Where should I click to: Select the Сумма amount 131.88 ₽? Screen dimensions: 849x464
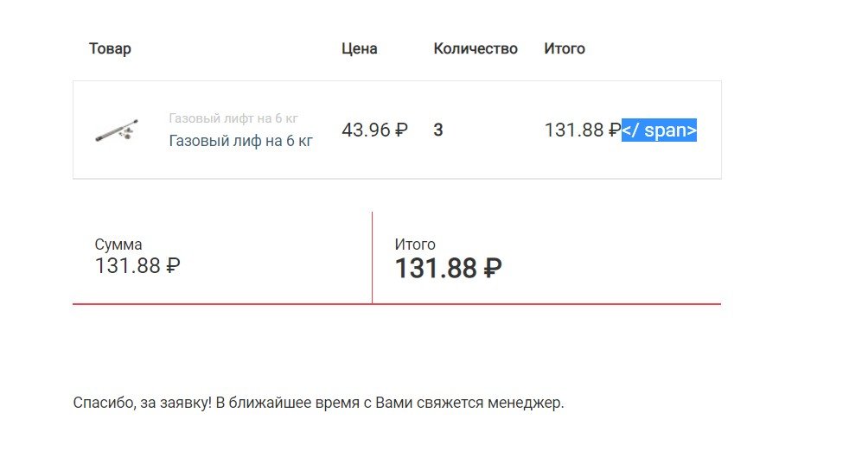[137, 266]
